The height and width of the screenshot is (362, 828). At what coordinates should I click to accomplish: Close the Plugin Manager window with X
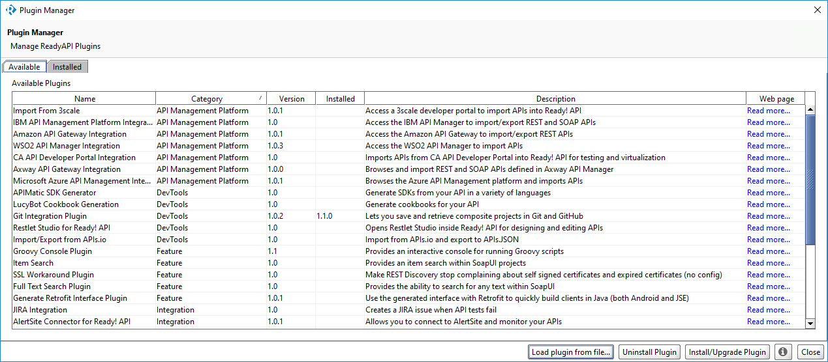click(x=817, y=10)
